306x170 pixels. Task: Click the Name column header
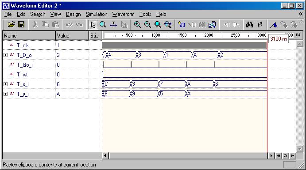pyautogui.click(x=29, y=36)
